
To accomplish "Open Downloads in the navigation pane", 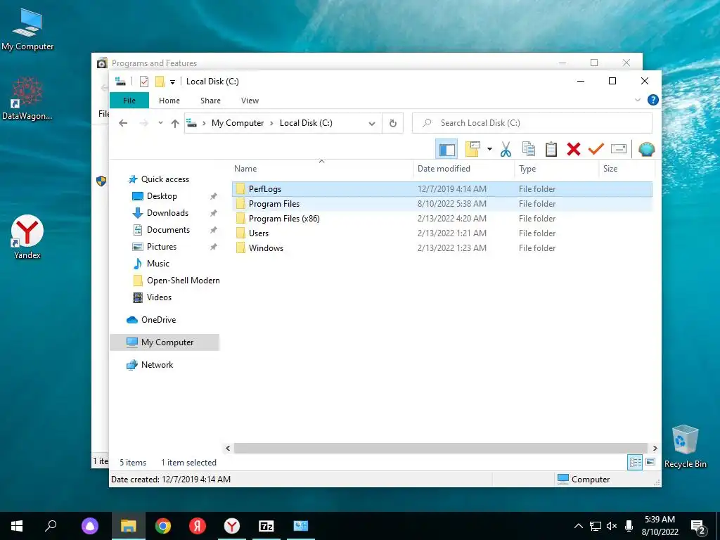I will [167, 213].
